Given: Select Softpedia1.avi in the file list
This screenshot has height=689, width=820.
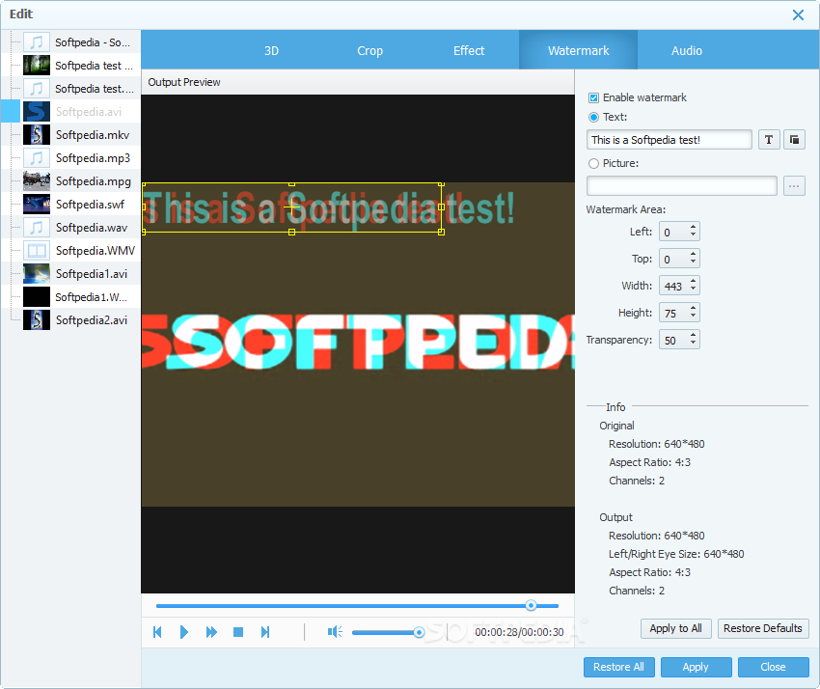Looking at the screenshot, I should (x=81, y=274).
